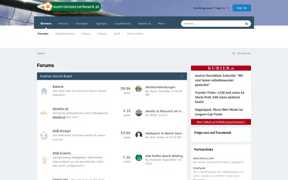Screen dimensions: 288x180
Task: Click avatar next to ASB Treffen Bezirk Mödling
Action: pos(139,157)
